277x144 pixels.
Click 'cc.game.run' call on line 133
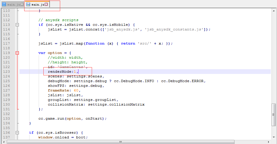click(x=51, y=118)
